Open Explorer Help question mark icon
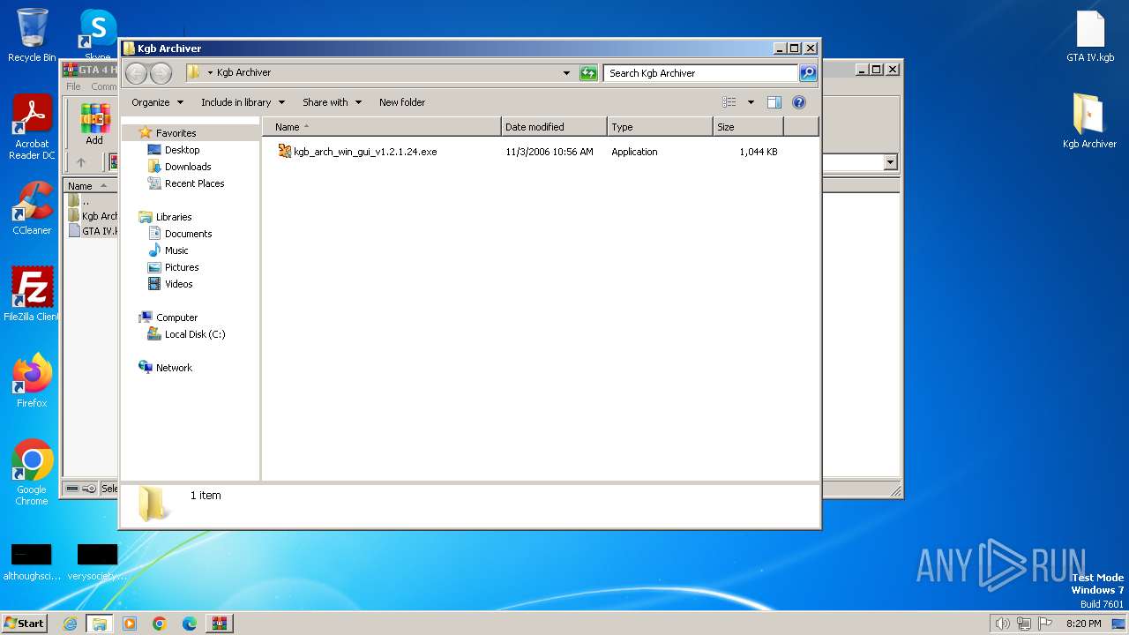This screenshot has height=635, width=1129. [x=799, y=102]
